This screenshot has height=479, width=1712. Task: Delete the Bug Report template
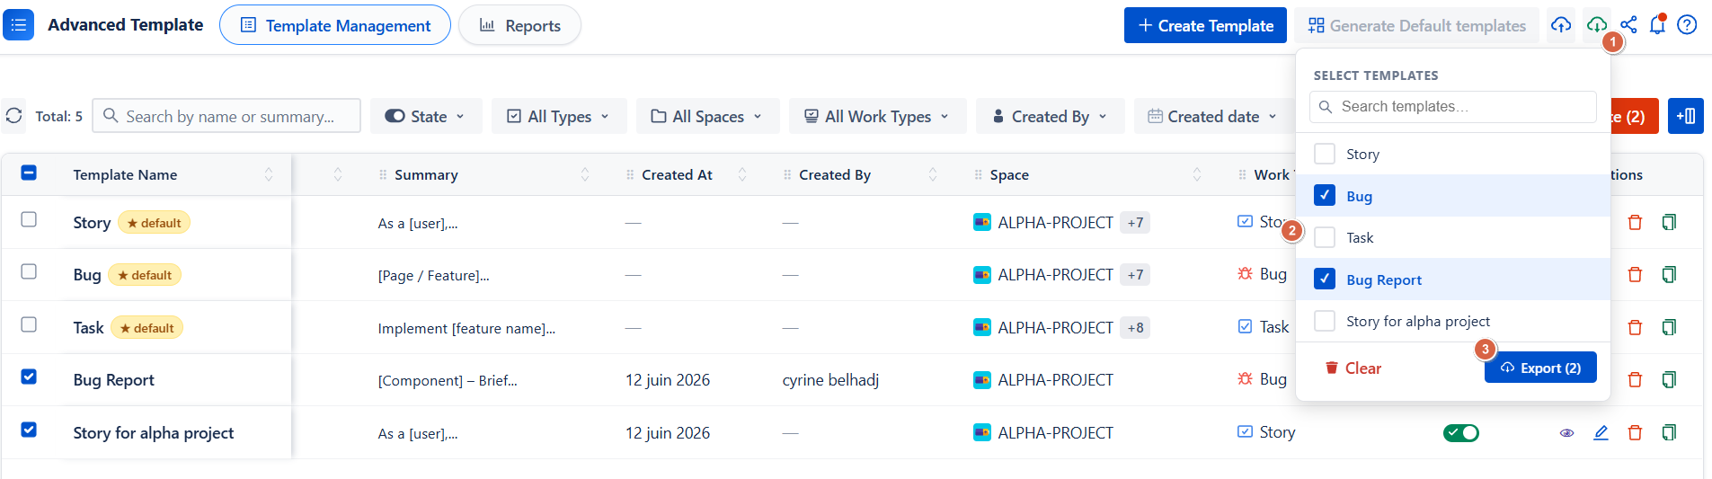point(1635,379)
